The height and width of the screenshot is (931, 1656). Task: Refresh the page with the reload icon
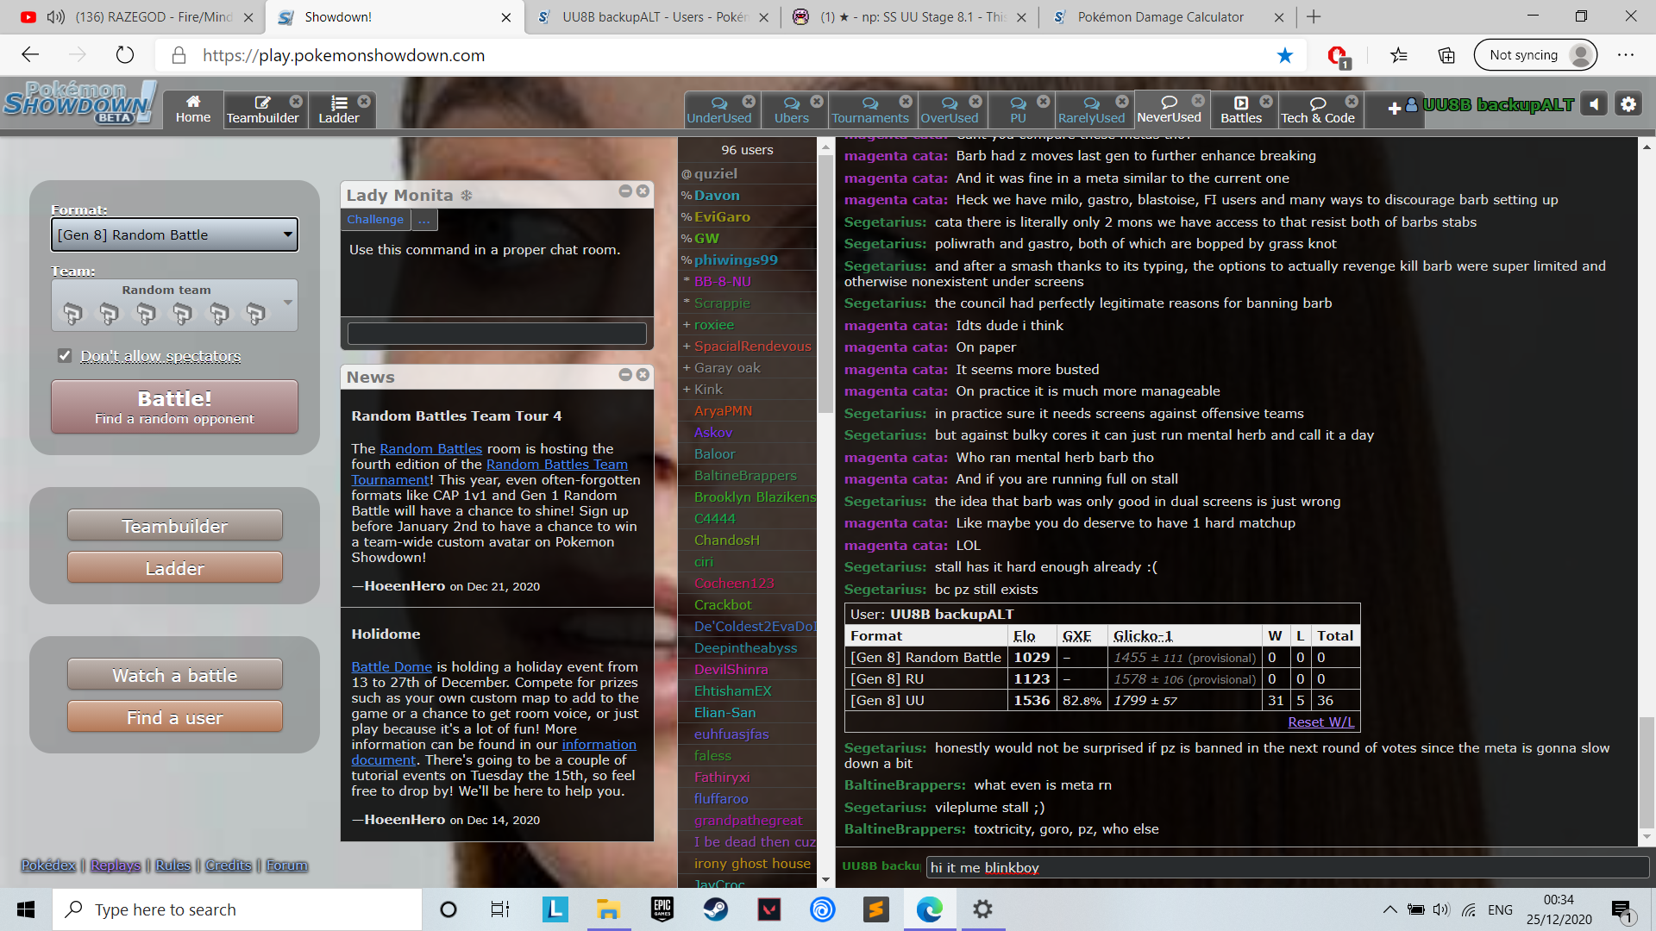click(x=125, y=55)
